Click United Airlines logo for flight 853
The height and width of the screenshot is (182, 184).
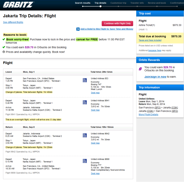[x=85, y=80]
